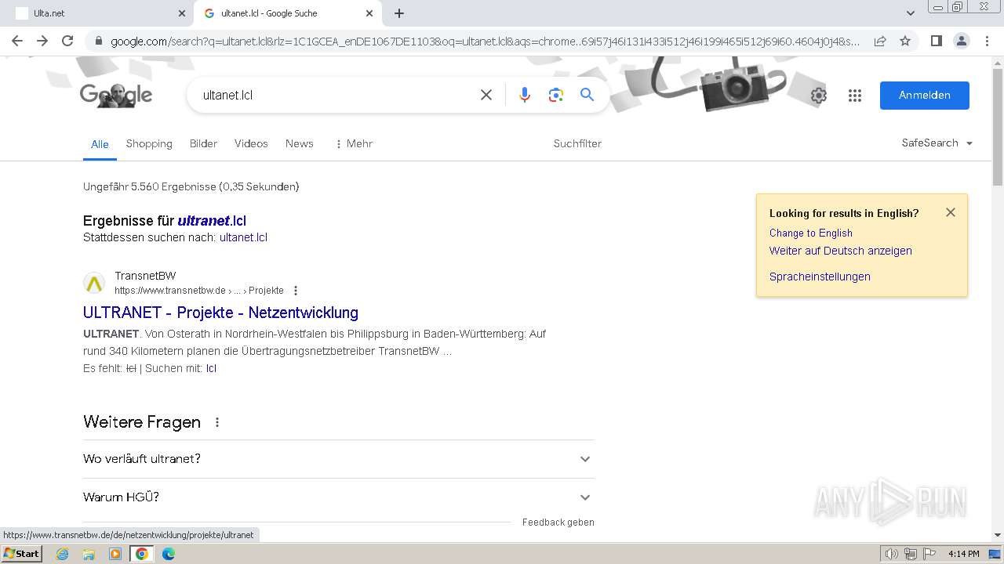Select the Alle results tab
Screen dimensions: 1004x564
click(100, 144)
